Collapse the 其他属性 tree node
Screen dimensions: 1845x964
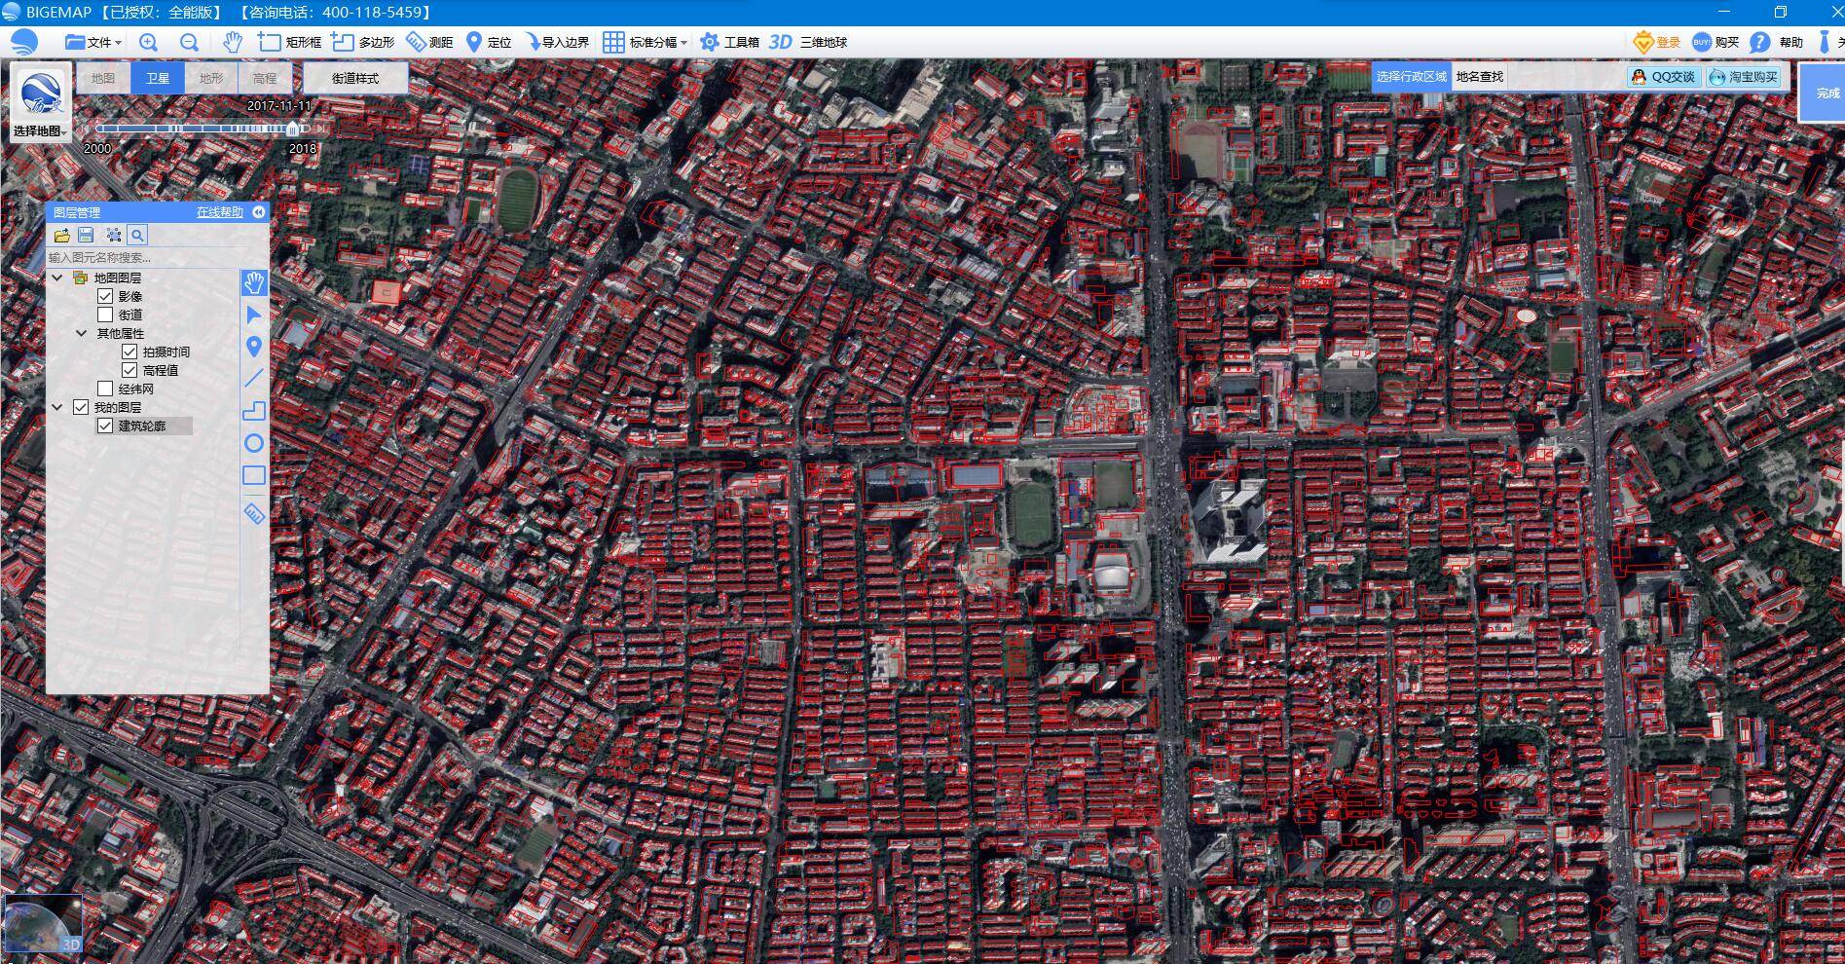pos(82,333)
